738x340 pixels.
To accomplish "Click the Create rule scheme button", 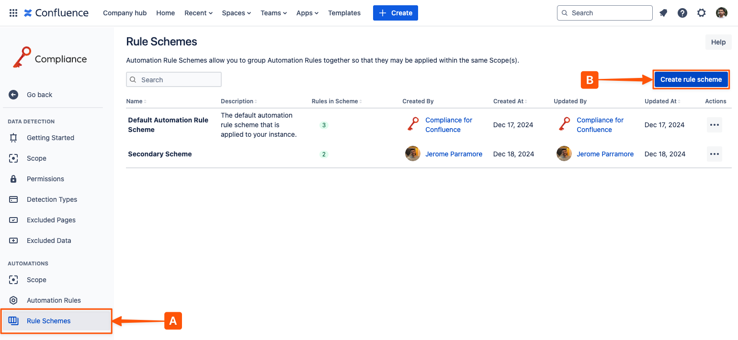I will (x=691, y=79).
